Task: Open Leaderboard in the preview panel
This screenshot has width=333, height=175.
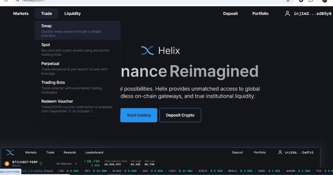Action: coord(94,152)
